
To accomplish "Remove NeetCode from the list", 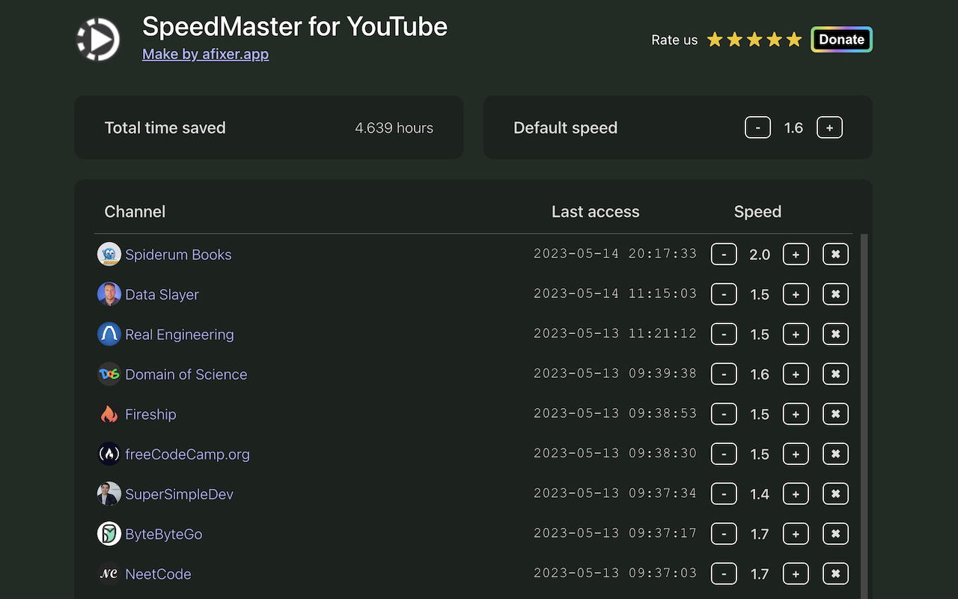I will click(x=835, y=574).
